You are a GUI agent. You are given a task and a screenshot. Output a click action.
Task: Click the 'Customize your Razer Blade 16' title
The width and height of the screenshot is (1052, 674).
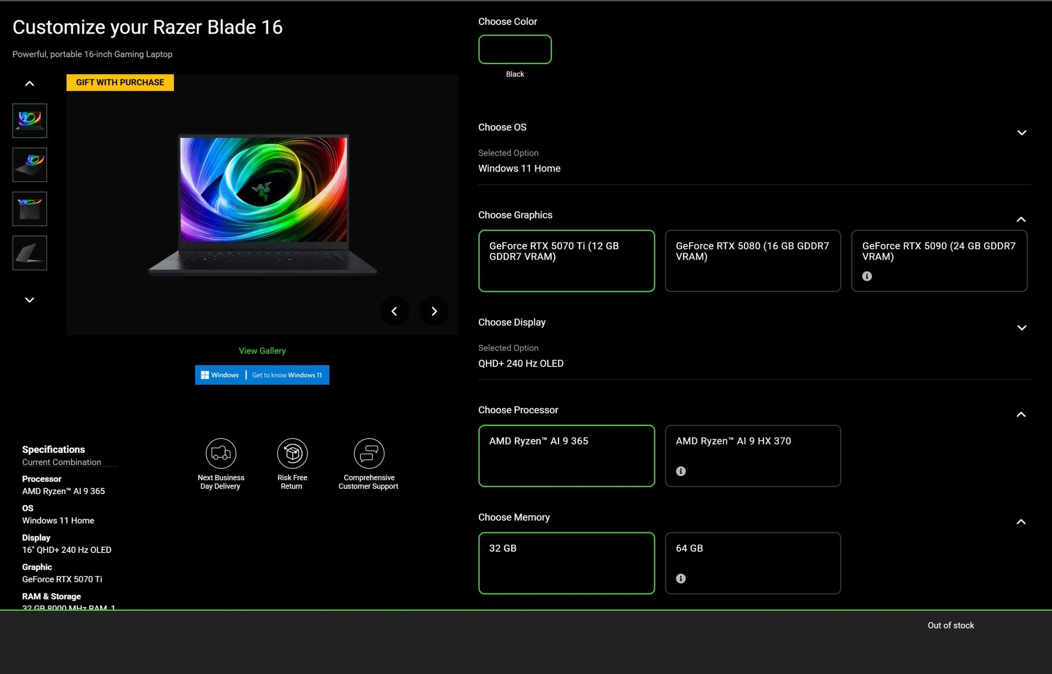pyautogui.click(x=148, y=27)
